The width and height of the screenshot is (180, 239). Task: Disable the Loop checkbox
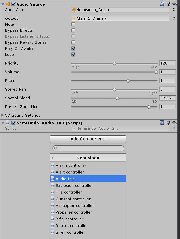tap(73, 54)
